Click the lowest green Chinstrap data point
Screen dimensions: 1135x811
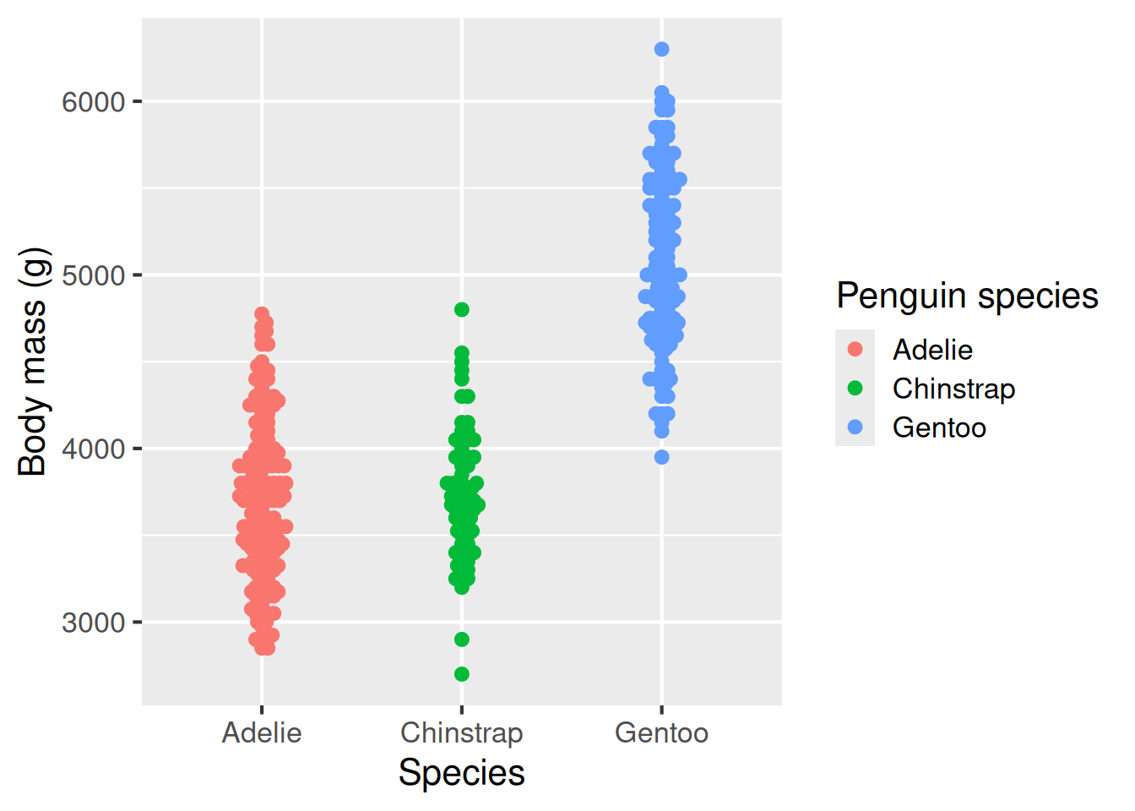(462, 674)
